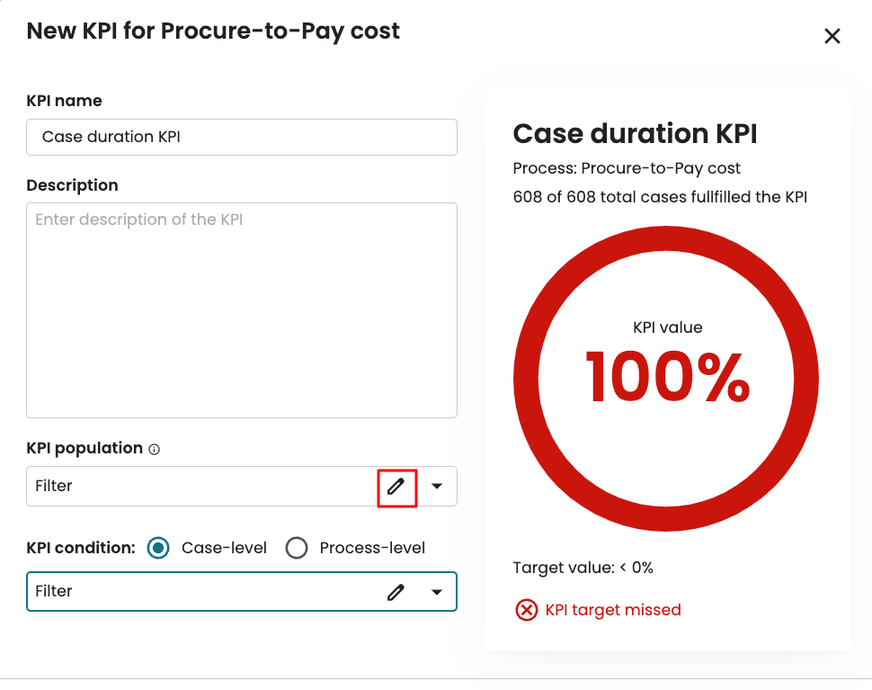Select the Process-level radio button

coord(297,548)
